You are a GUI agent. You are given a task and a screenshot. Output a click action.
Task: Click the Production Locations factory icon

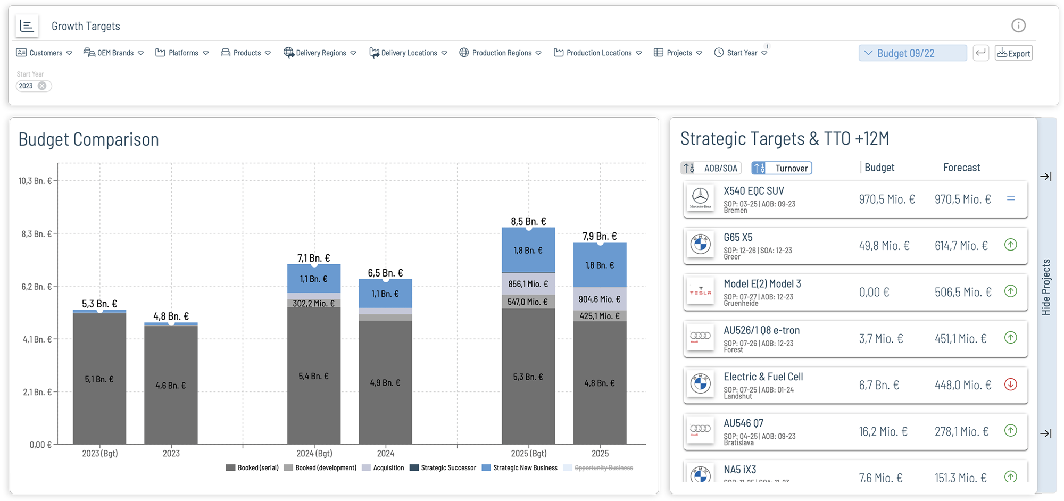pos(559,53)
